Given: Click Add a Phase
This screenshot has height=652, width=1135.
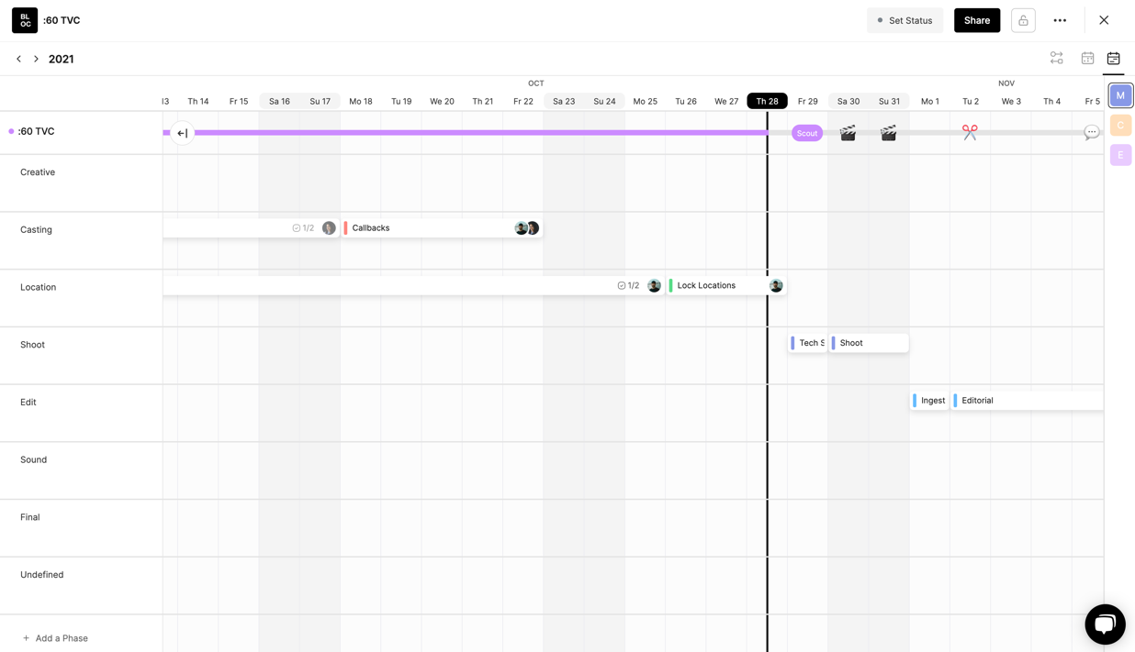Looking at the screenshot, I should pyautogui.click(x=55, y=638).
